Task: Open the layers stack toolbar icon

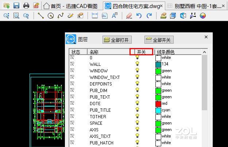Action: (163, 16)
